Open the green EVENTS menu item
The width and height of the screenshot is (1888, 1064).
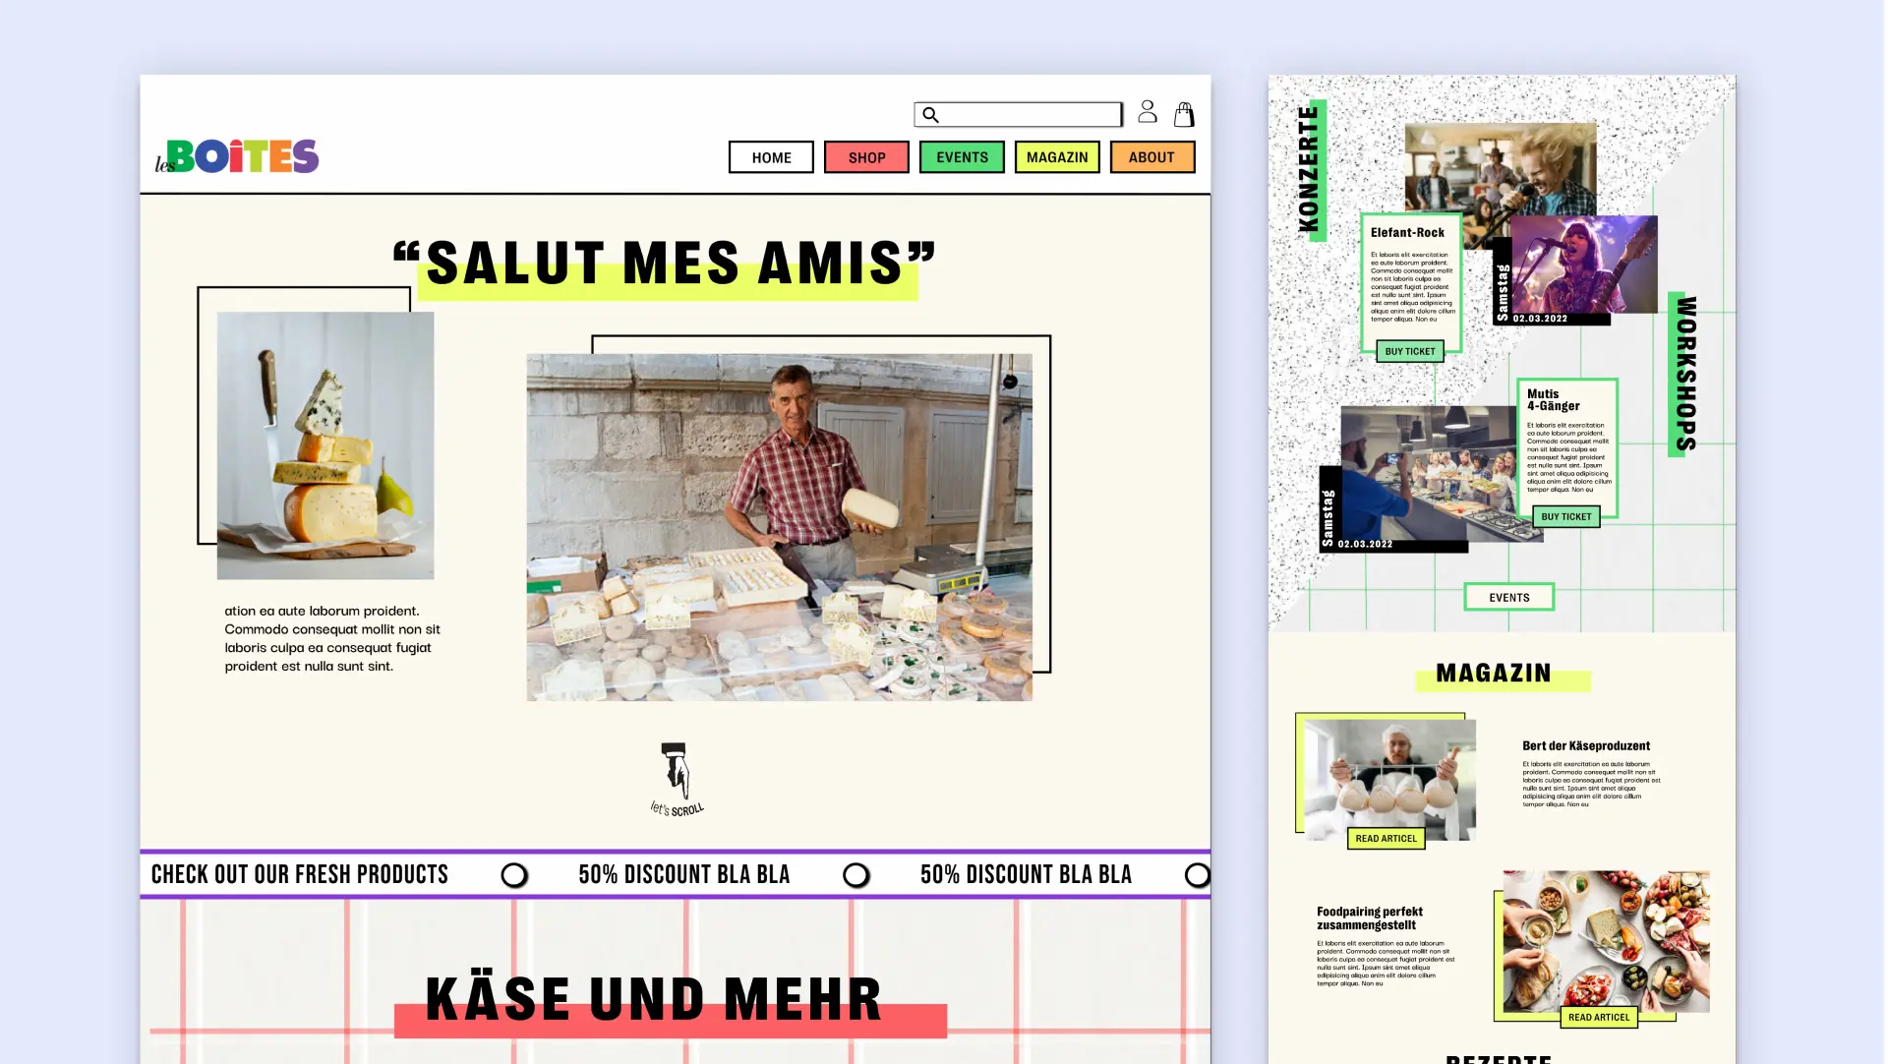962,157
